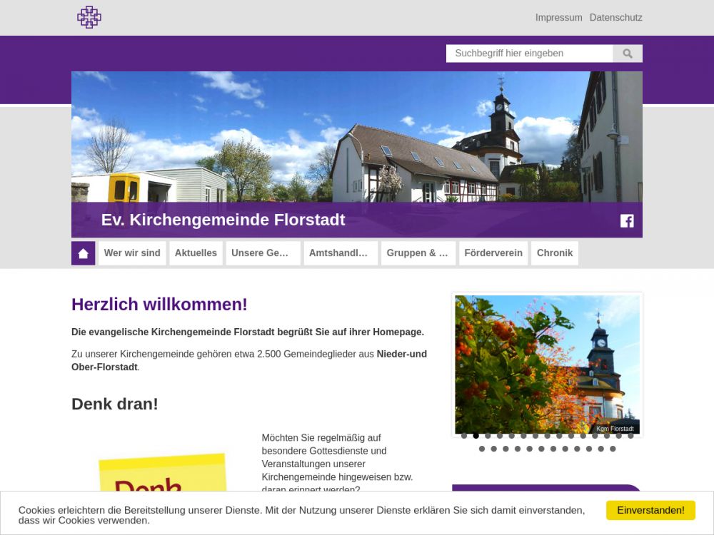Go to the home icon tab
Viewport: 714px width, 535px height.
coord(84,253)
